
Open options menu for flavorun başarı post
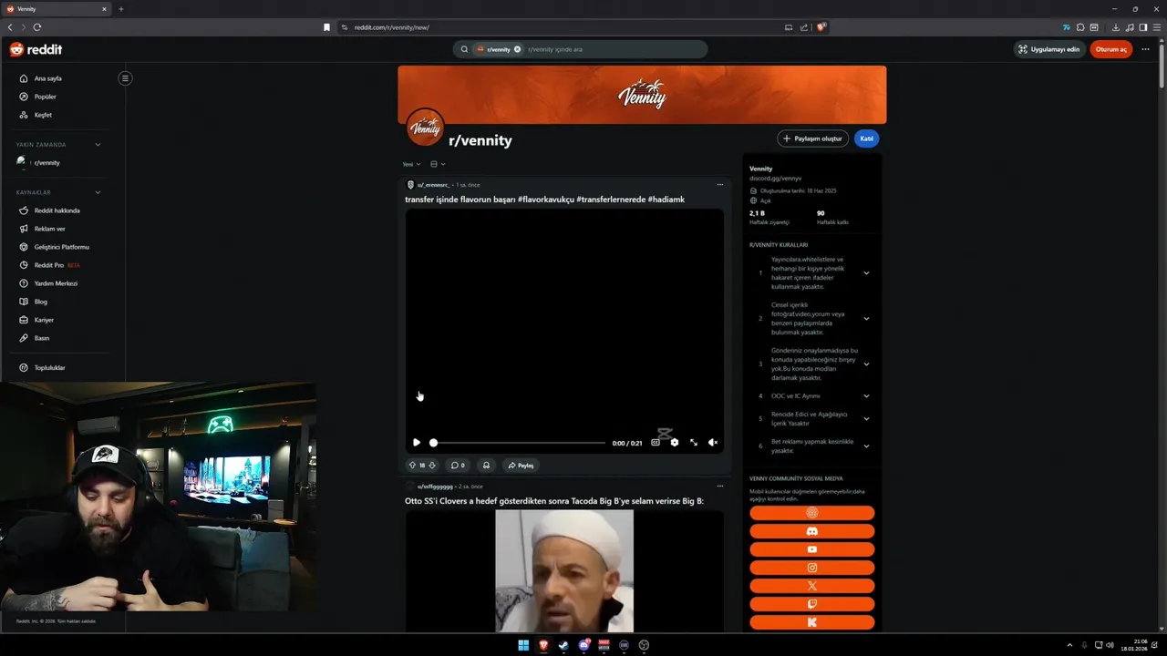point(719,185)
